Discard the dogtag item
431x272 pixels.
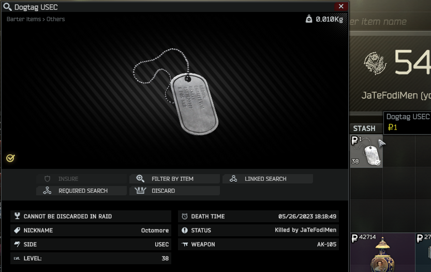pos(174,191)
